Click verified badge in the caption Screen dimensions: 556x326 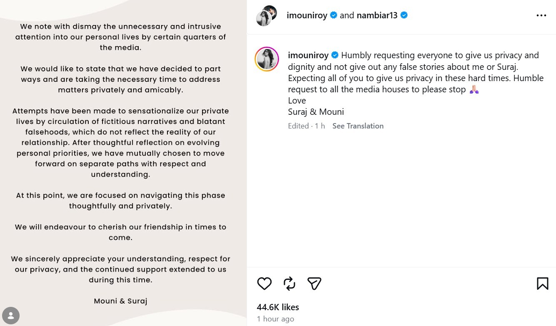[x=335, y=55]
